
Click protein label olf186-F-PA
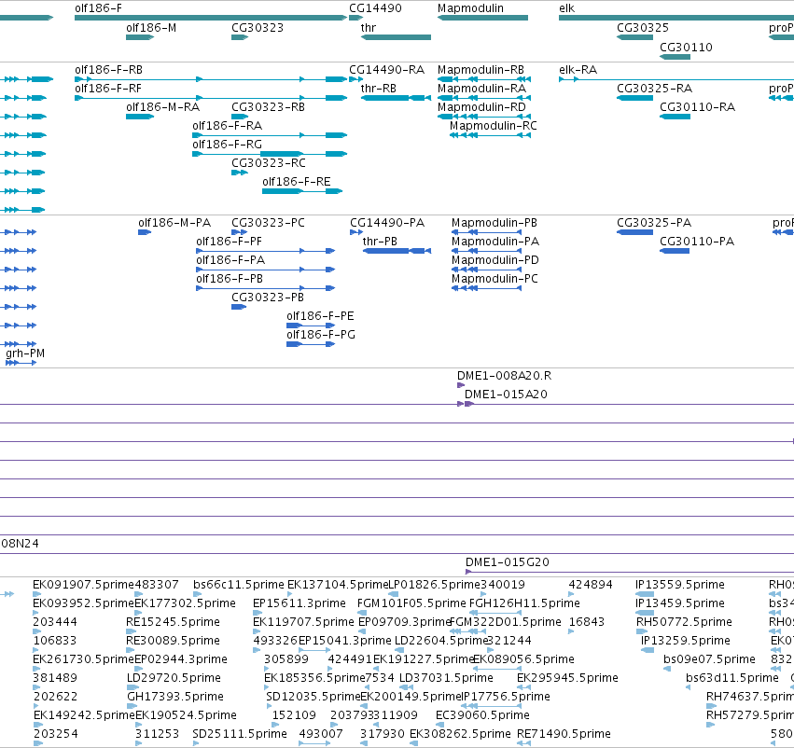pos(230,260)
